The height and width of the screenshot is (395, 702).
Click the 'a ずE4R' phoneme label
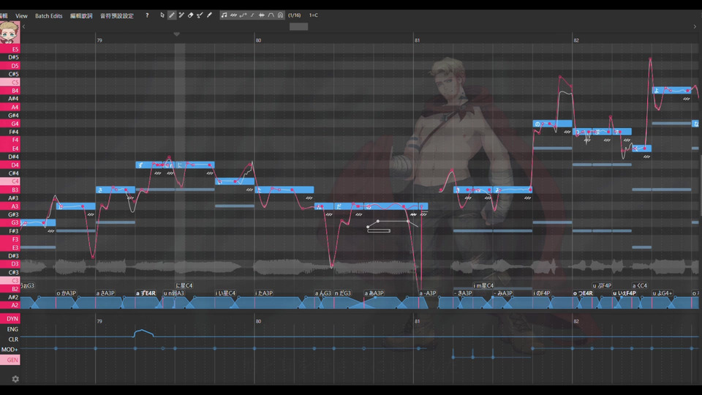click(146, 293)
